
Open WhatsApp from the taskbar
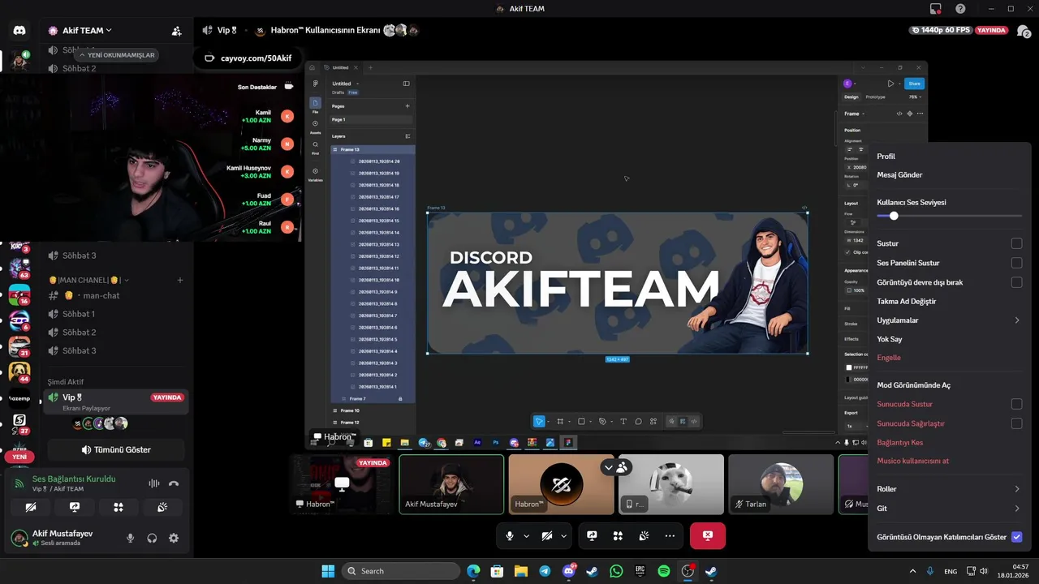point(616,571)
